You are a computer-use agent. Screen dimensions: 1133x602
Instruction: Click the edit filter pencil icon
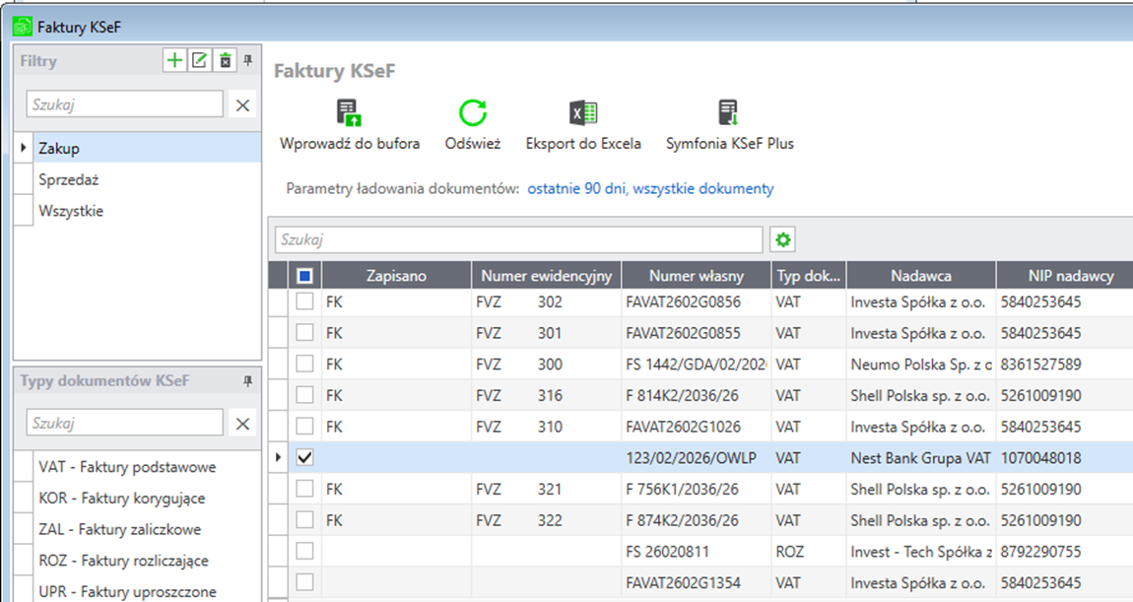click(x=199, y=61)
